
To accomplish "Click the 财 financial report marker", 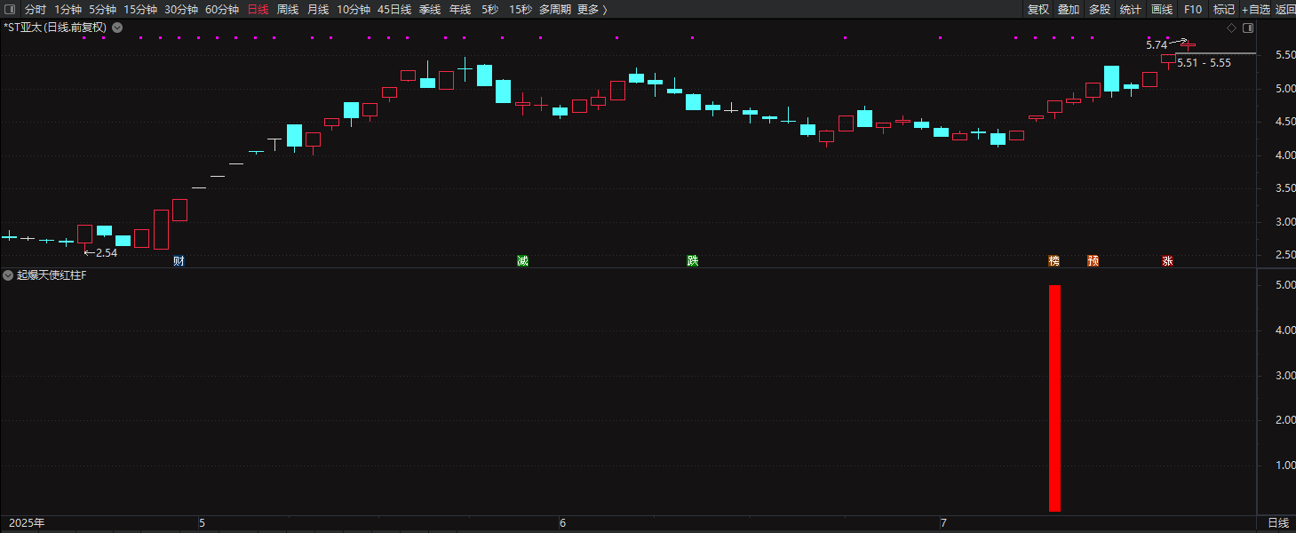I will (179, 261).
